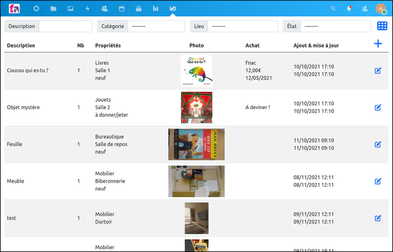Edit the "Coucou qui es-tu ?" item

point(378,71)
